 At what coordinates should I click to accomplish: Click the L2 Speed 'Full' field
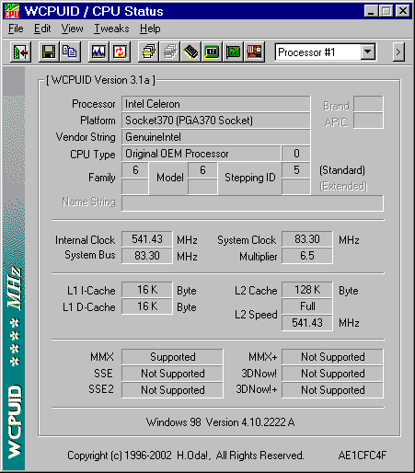[x=307, y=306]
